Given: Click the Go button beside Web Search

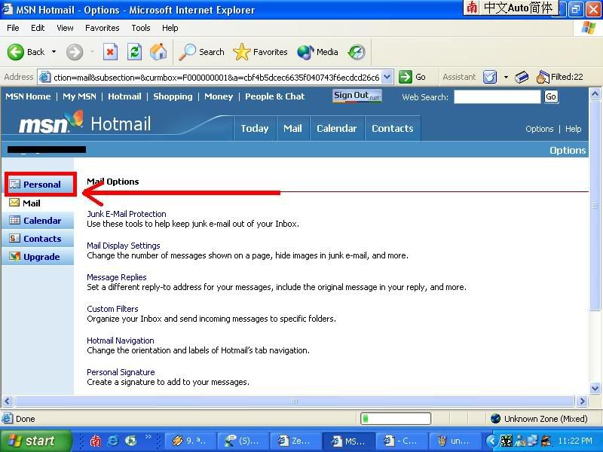Looking at the screenshot, I should tap(551, 96).
